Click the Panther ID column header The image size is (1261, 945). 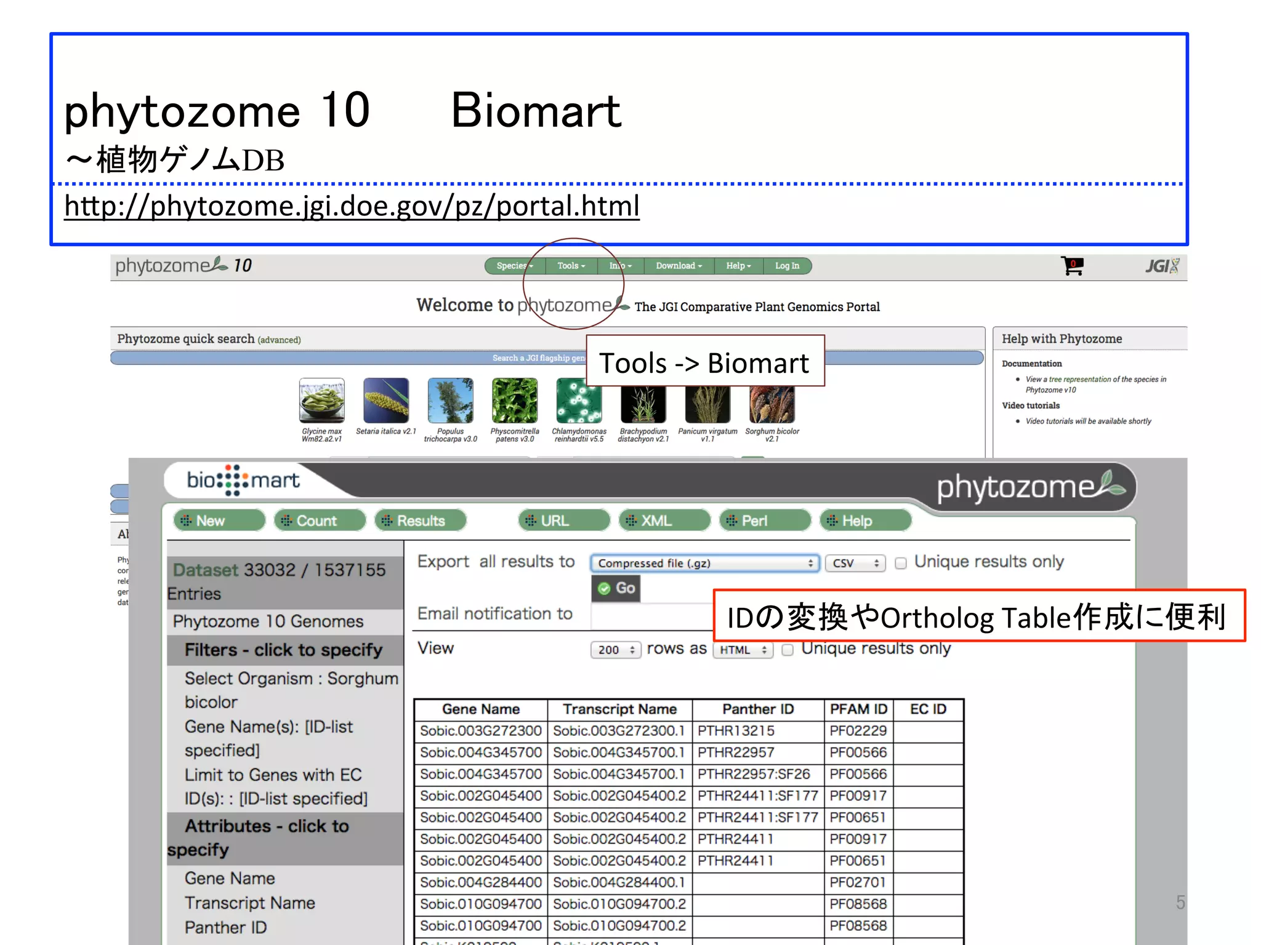tap(758, 709)
